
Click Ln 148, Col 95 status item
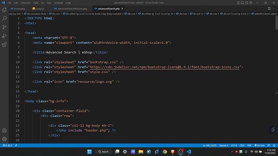point(209,146)
